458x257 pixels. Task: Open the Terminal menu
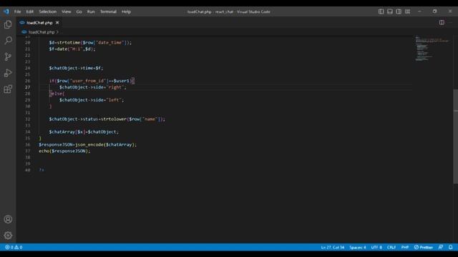pyautogui.click(x=108, y=11)
